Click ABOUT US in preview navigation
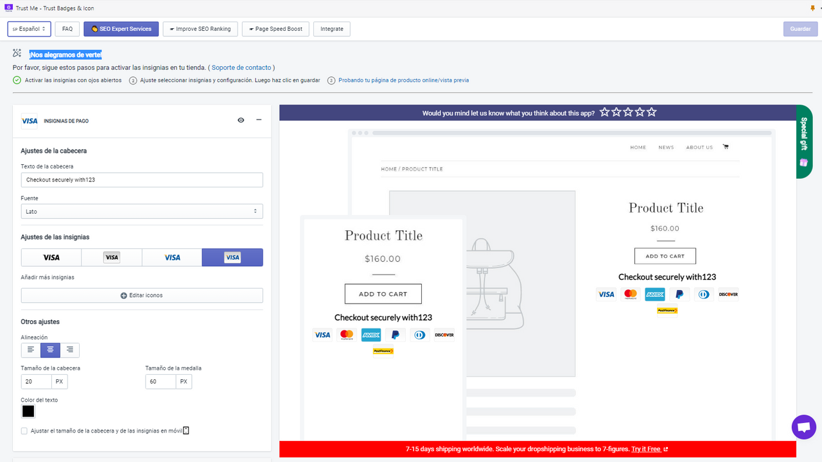Image resolution: width=822 pixels, height=462 pixels. pos(699,148)
